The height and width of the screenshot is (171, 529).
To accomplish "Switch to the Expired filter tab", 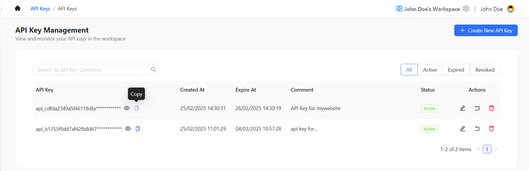I will (456, 69).
